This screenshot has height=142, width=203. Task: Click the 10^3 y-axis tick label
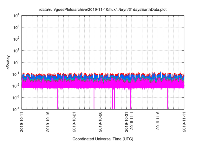[x=16, y=27]
